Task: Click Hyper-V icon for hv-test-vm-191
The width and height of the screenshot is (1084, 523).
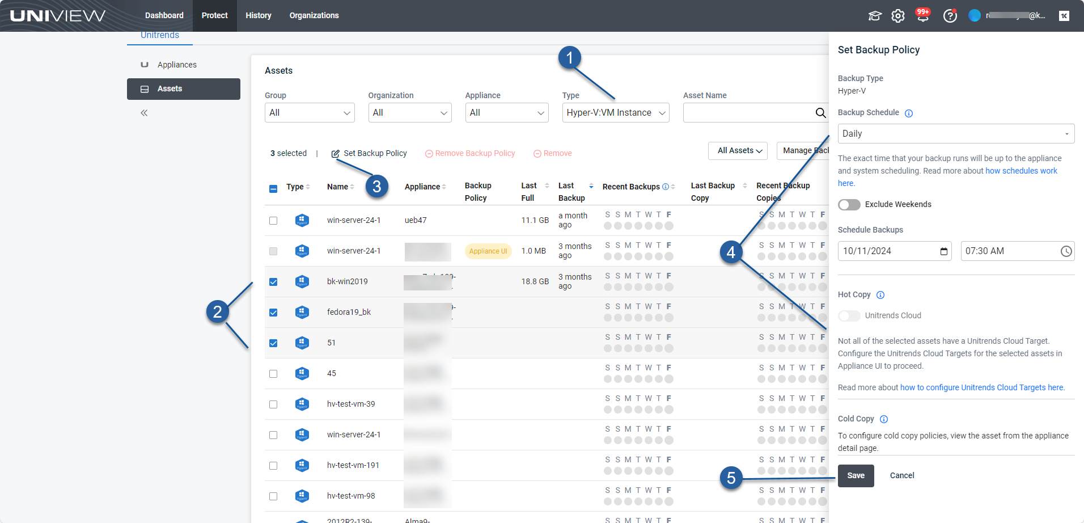Action: click(x=302, y=465)
